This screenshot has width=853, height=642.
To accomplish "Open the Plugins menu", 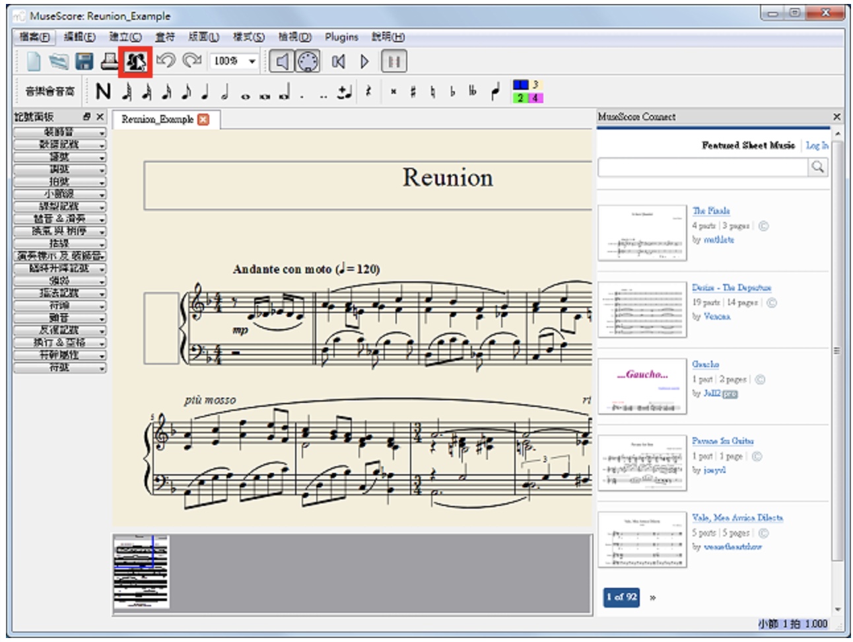I will (x=341, y=37).
